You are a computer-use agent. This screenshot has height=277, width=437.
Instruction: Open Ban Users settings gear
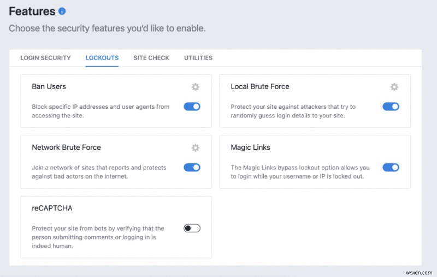point(196,87)
